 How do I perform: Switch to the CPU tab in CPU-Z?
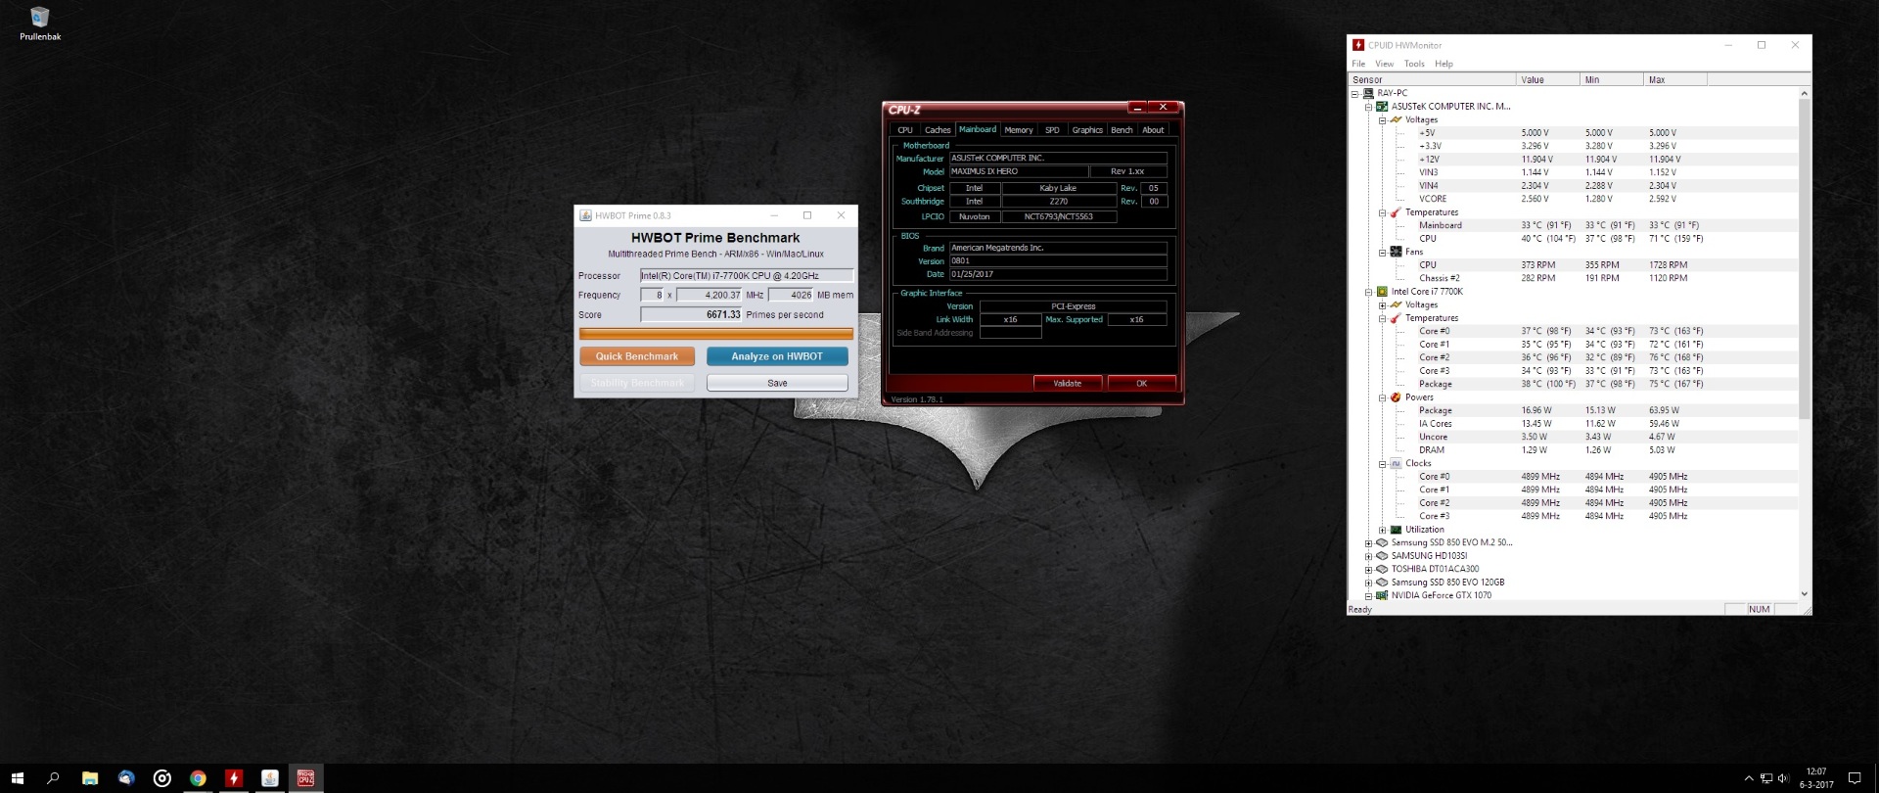point(905,130)
